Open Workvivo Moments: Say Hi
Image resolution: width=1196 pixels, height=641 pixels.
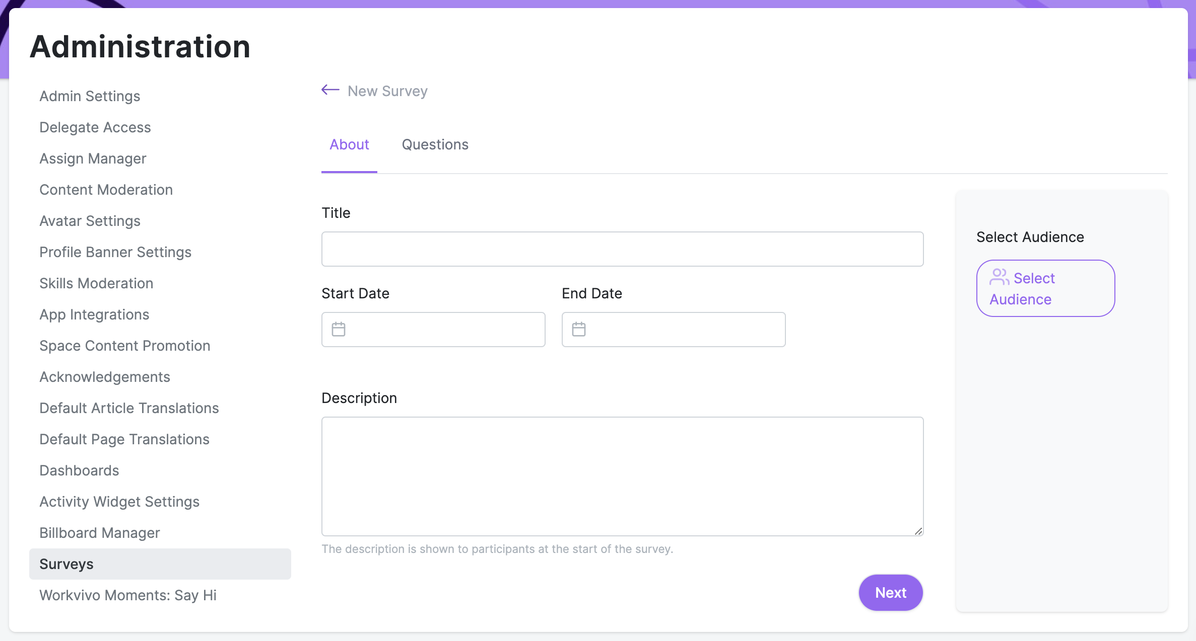[128, 595]
